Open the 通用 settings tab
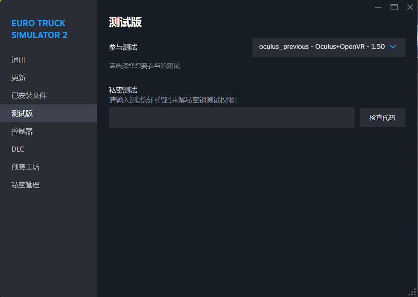The height and width of the screenshot is (297, 418). 48,60
